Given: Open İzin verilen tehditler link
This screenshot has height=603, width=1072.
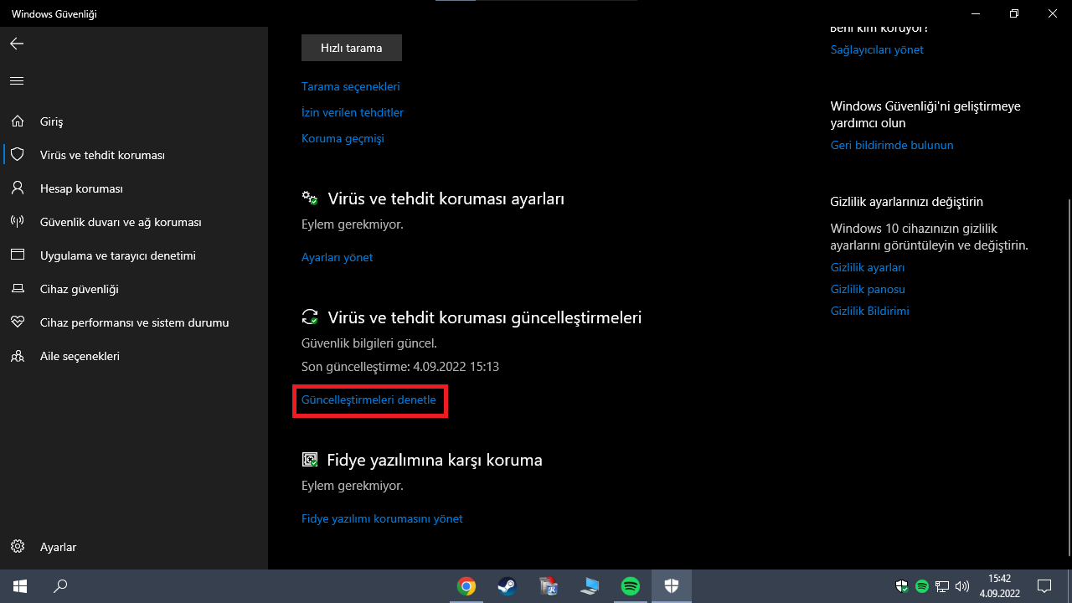Looking at the screenshot, I should click(353, 112).
